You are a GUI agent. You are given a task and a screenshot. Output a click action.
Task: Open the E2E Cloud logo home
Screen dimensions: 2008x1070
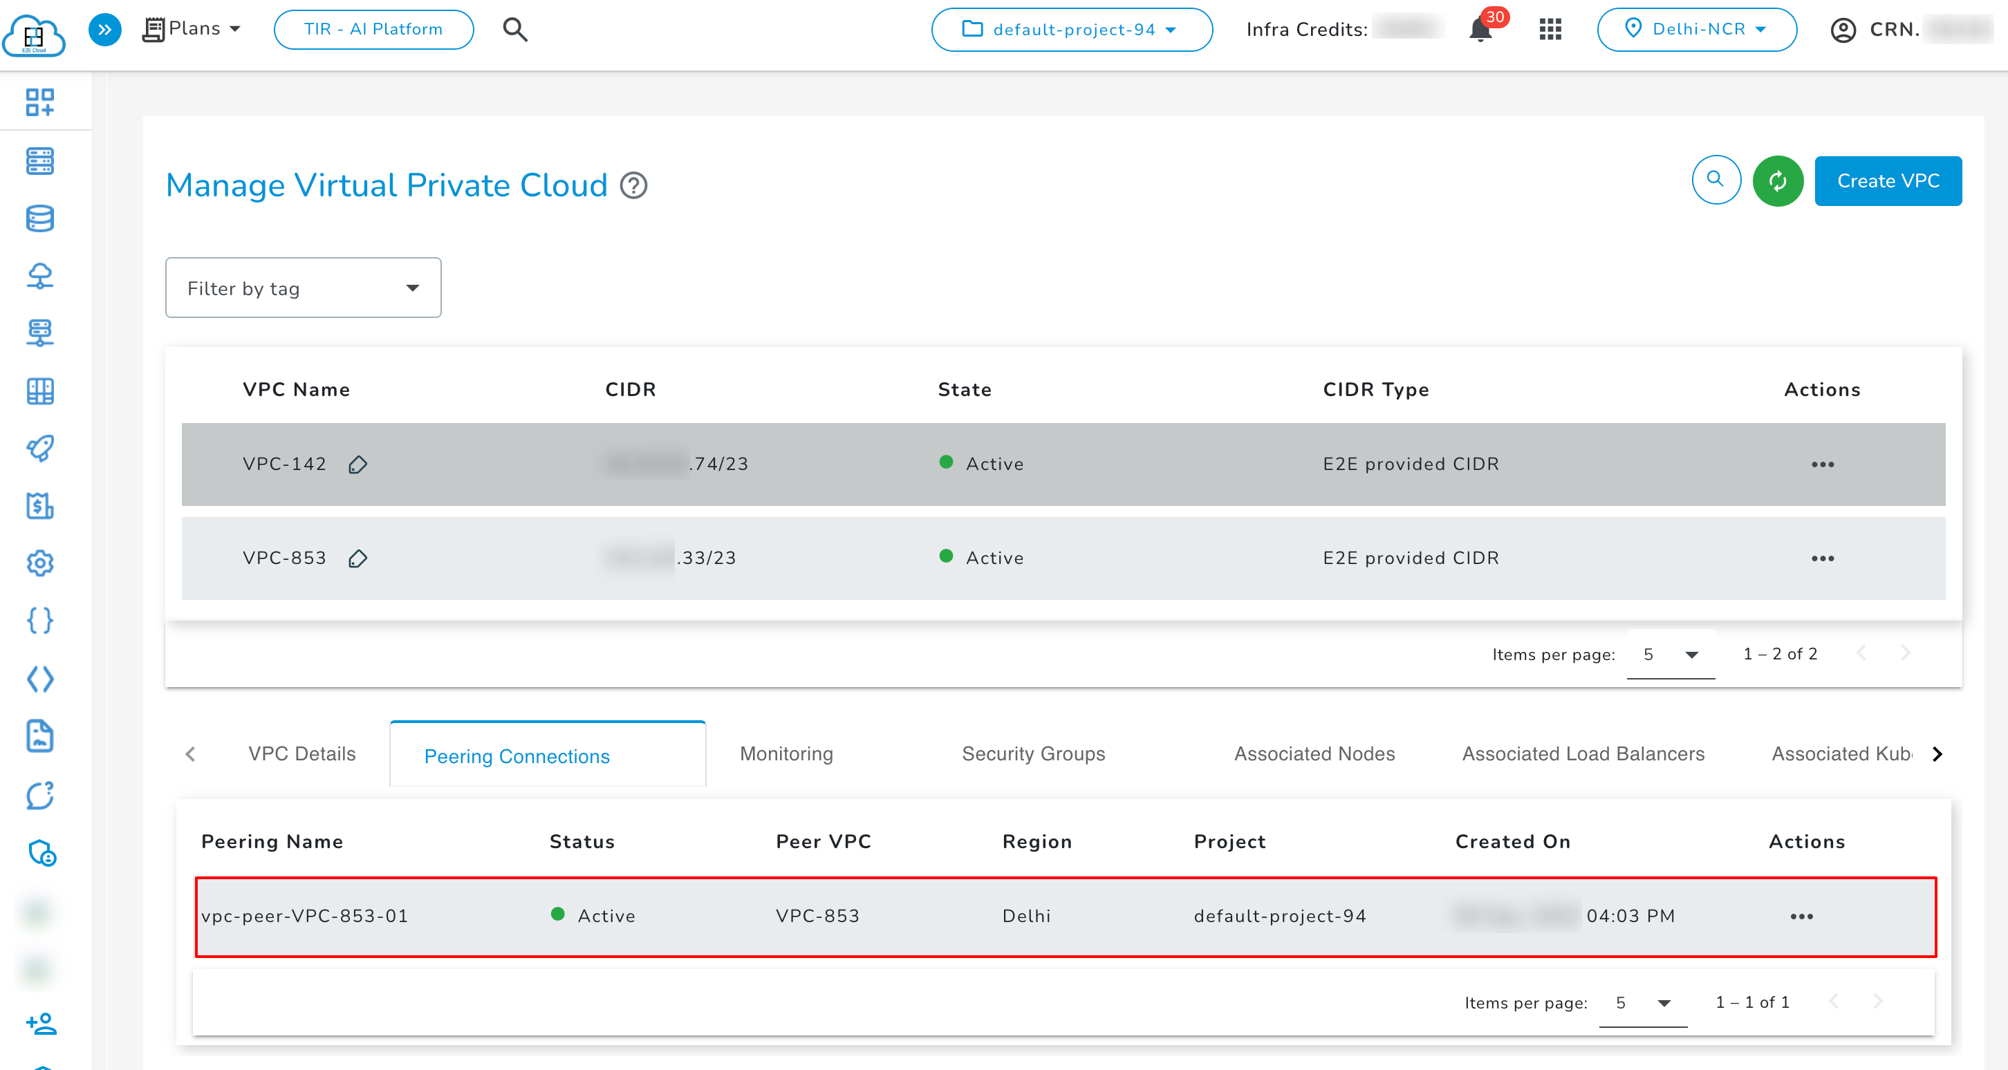35,35
